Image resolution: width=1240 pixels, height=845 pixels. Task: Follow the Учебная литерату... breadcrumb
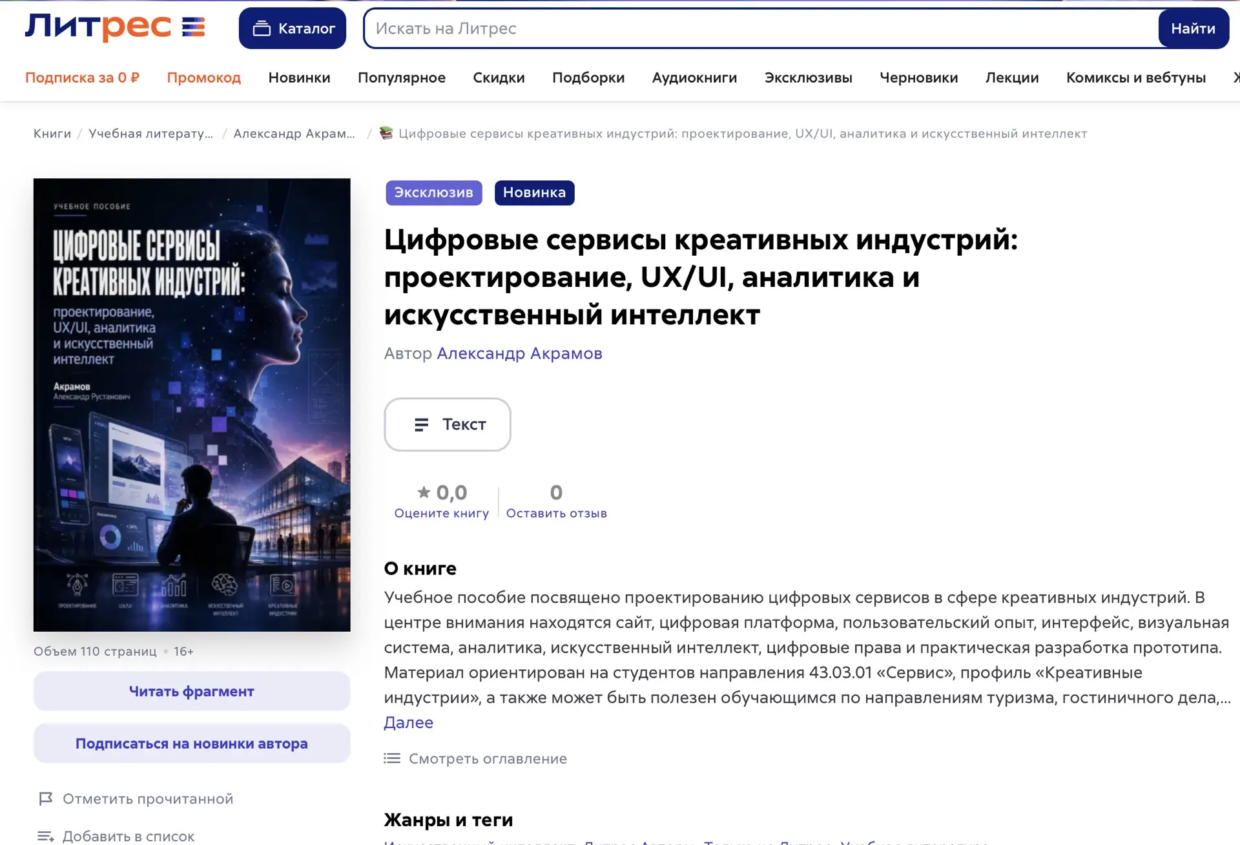150,134
